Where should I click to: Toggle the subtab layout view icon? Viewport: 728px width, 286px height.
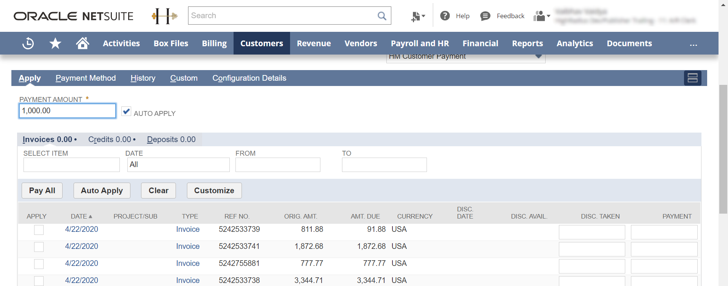[692, 78]
